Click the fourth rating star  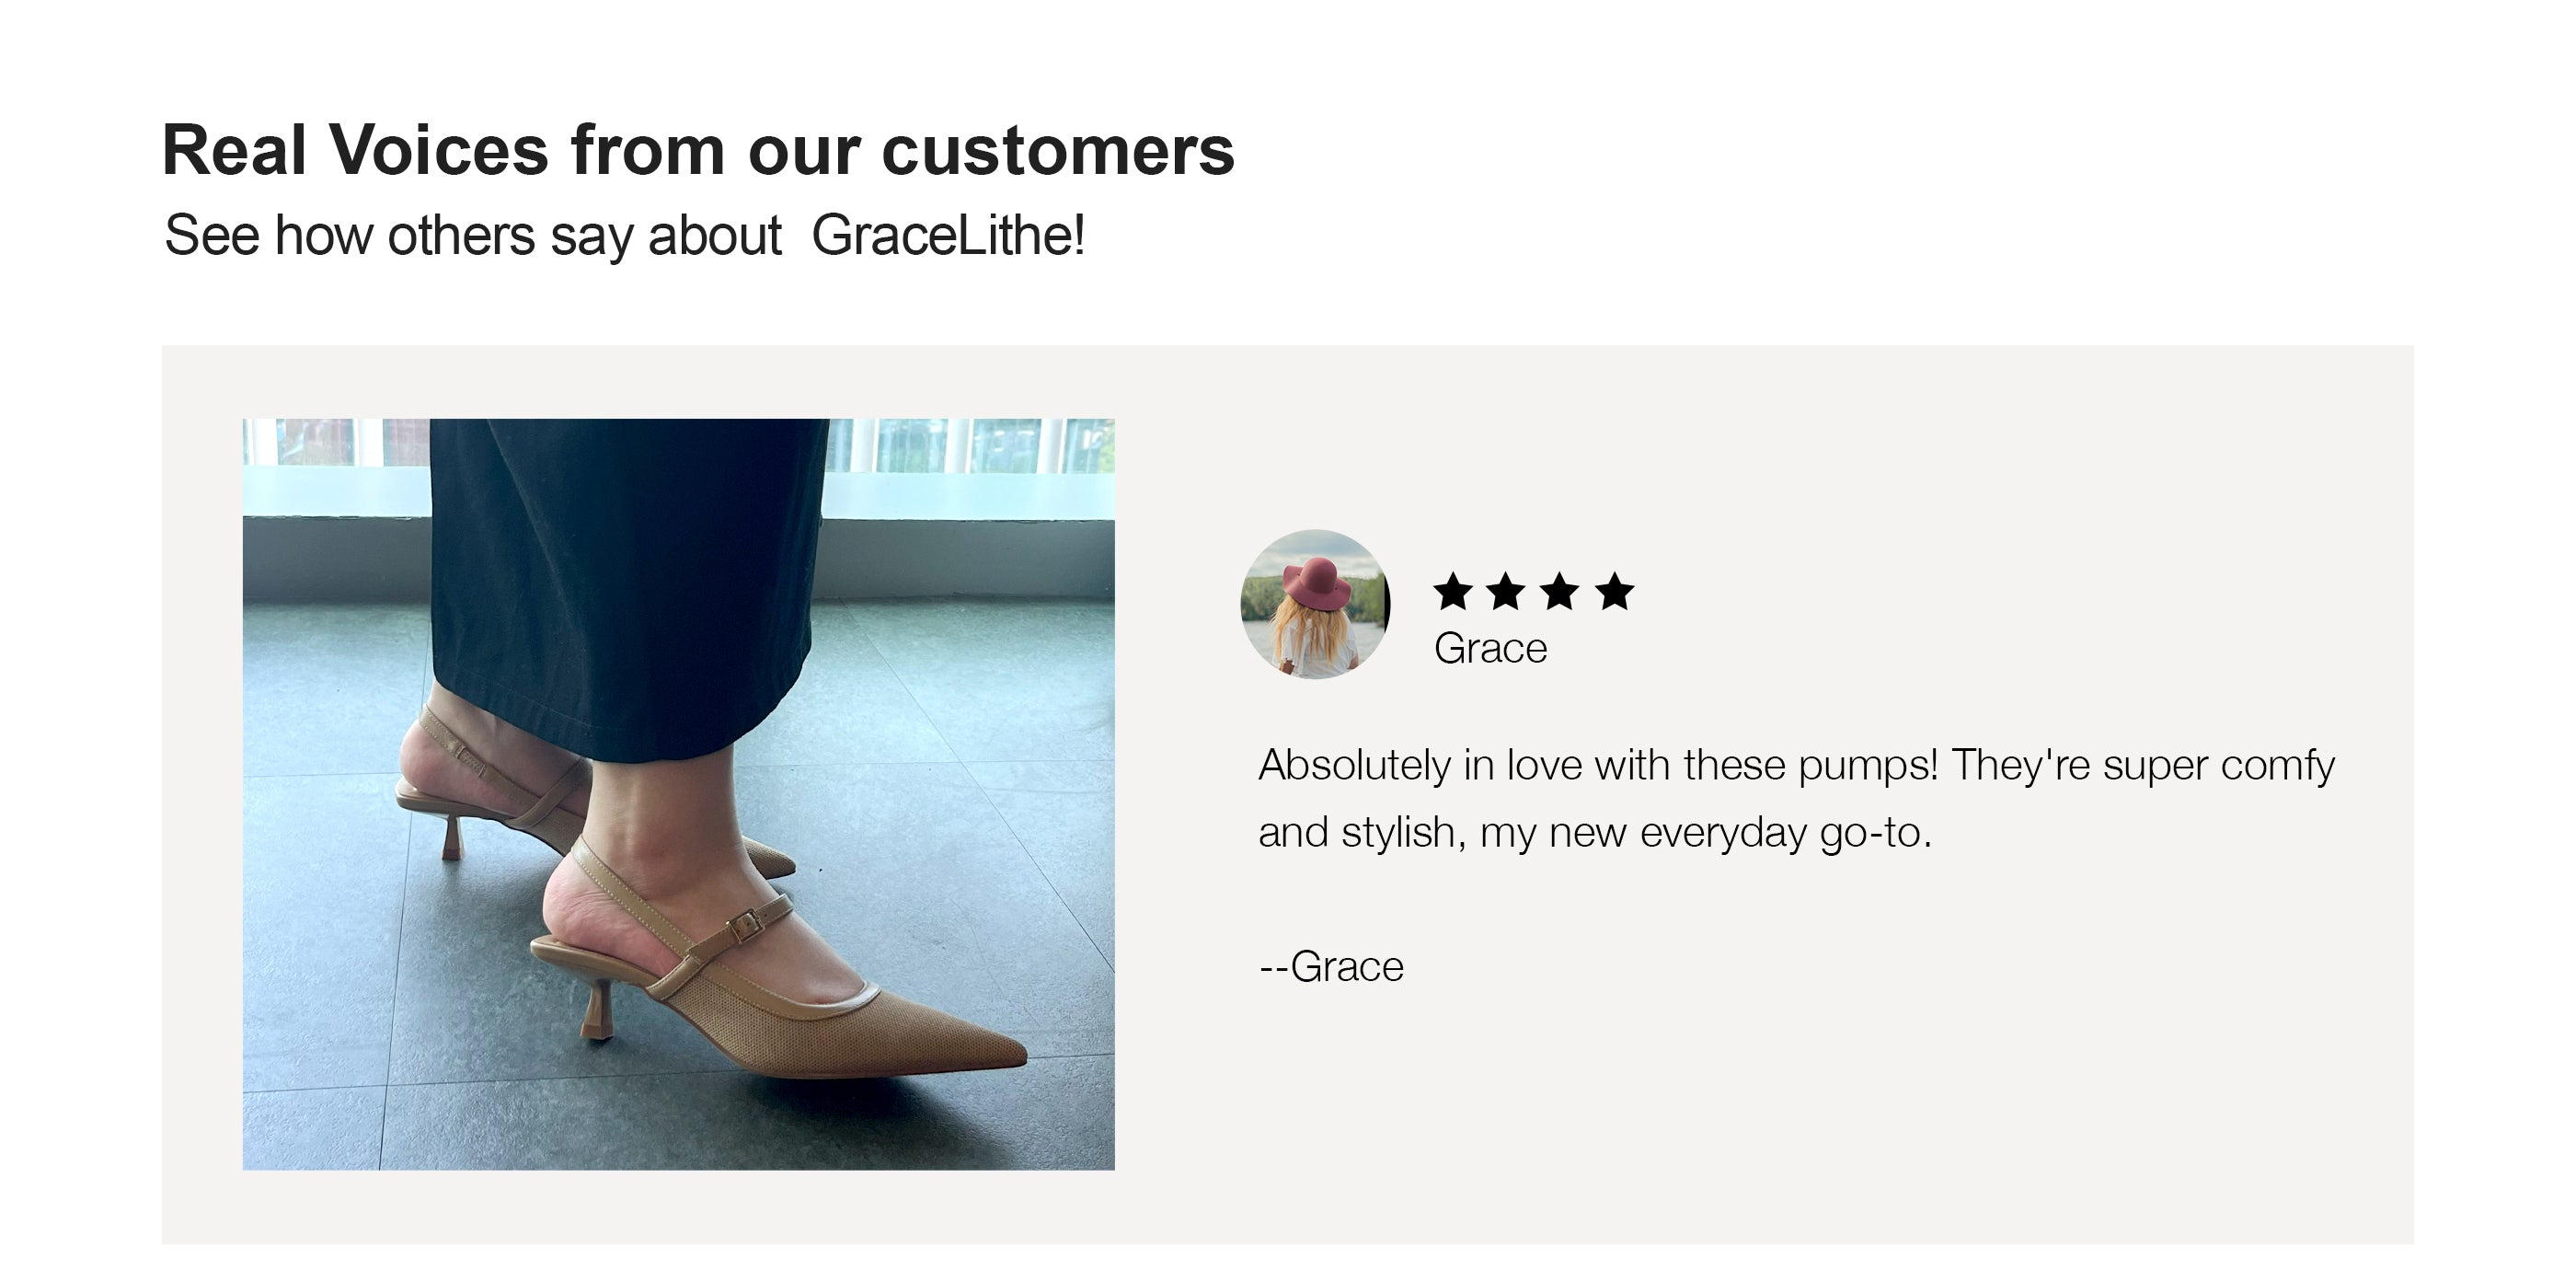(1614, 592)
